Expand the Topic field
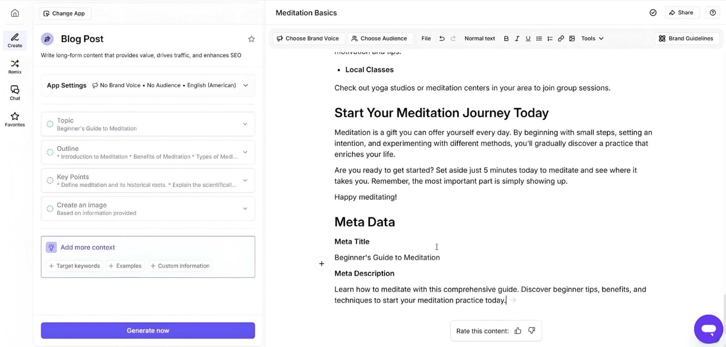726x347 pixels. pyautogui.click(x=245, y=124)
